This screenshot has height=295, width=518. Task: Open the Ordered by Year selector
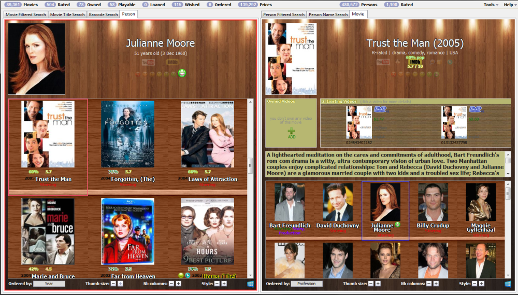pos(49,284)
